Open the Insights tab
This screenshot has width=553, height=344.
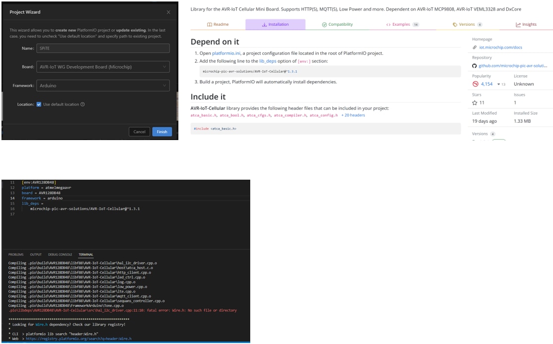(526, 24)
